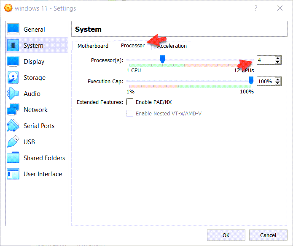The image size is (293, 246).
Task: Enable the PAE/NX checkbox
Action: coord(130,102)
